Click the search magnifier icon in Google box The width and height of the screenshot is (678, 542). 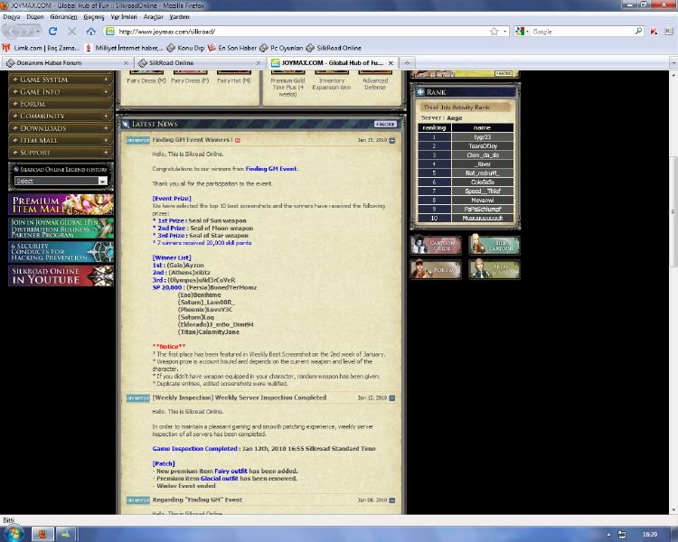point(638,31)
